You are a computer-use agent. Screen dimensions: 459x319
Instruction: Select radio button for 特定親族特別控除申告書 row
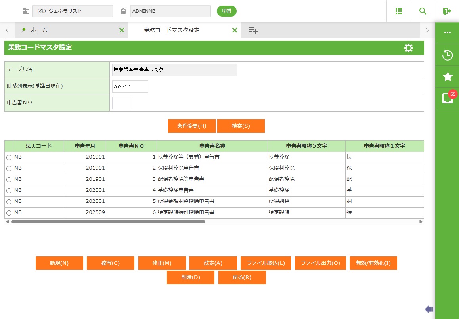coord(9,213)
